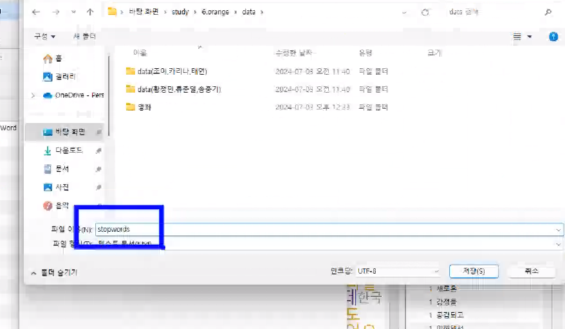Open 갤러리 in the navigation pane
The height and width of the screenshot is (329, 565).
pyautogui.click(x=59, y=77)
